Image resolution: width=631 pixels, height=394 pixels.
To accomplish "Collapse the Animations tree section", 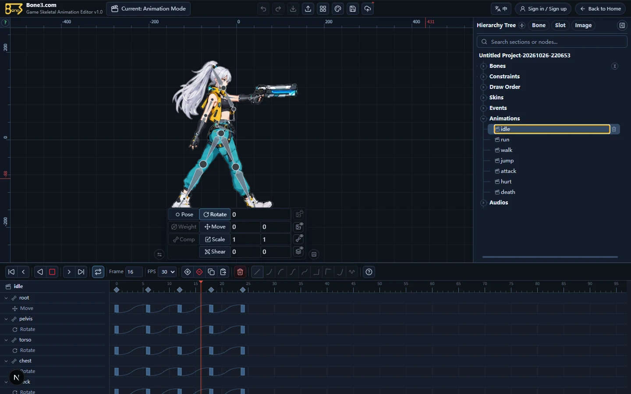I will click(483, 119).
